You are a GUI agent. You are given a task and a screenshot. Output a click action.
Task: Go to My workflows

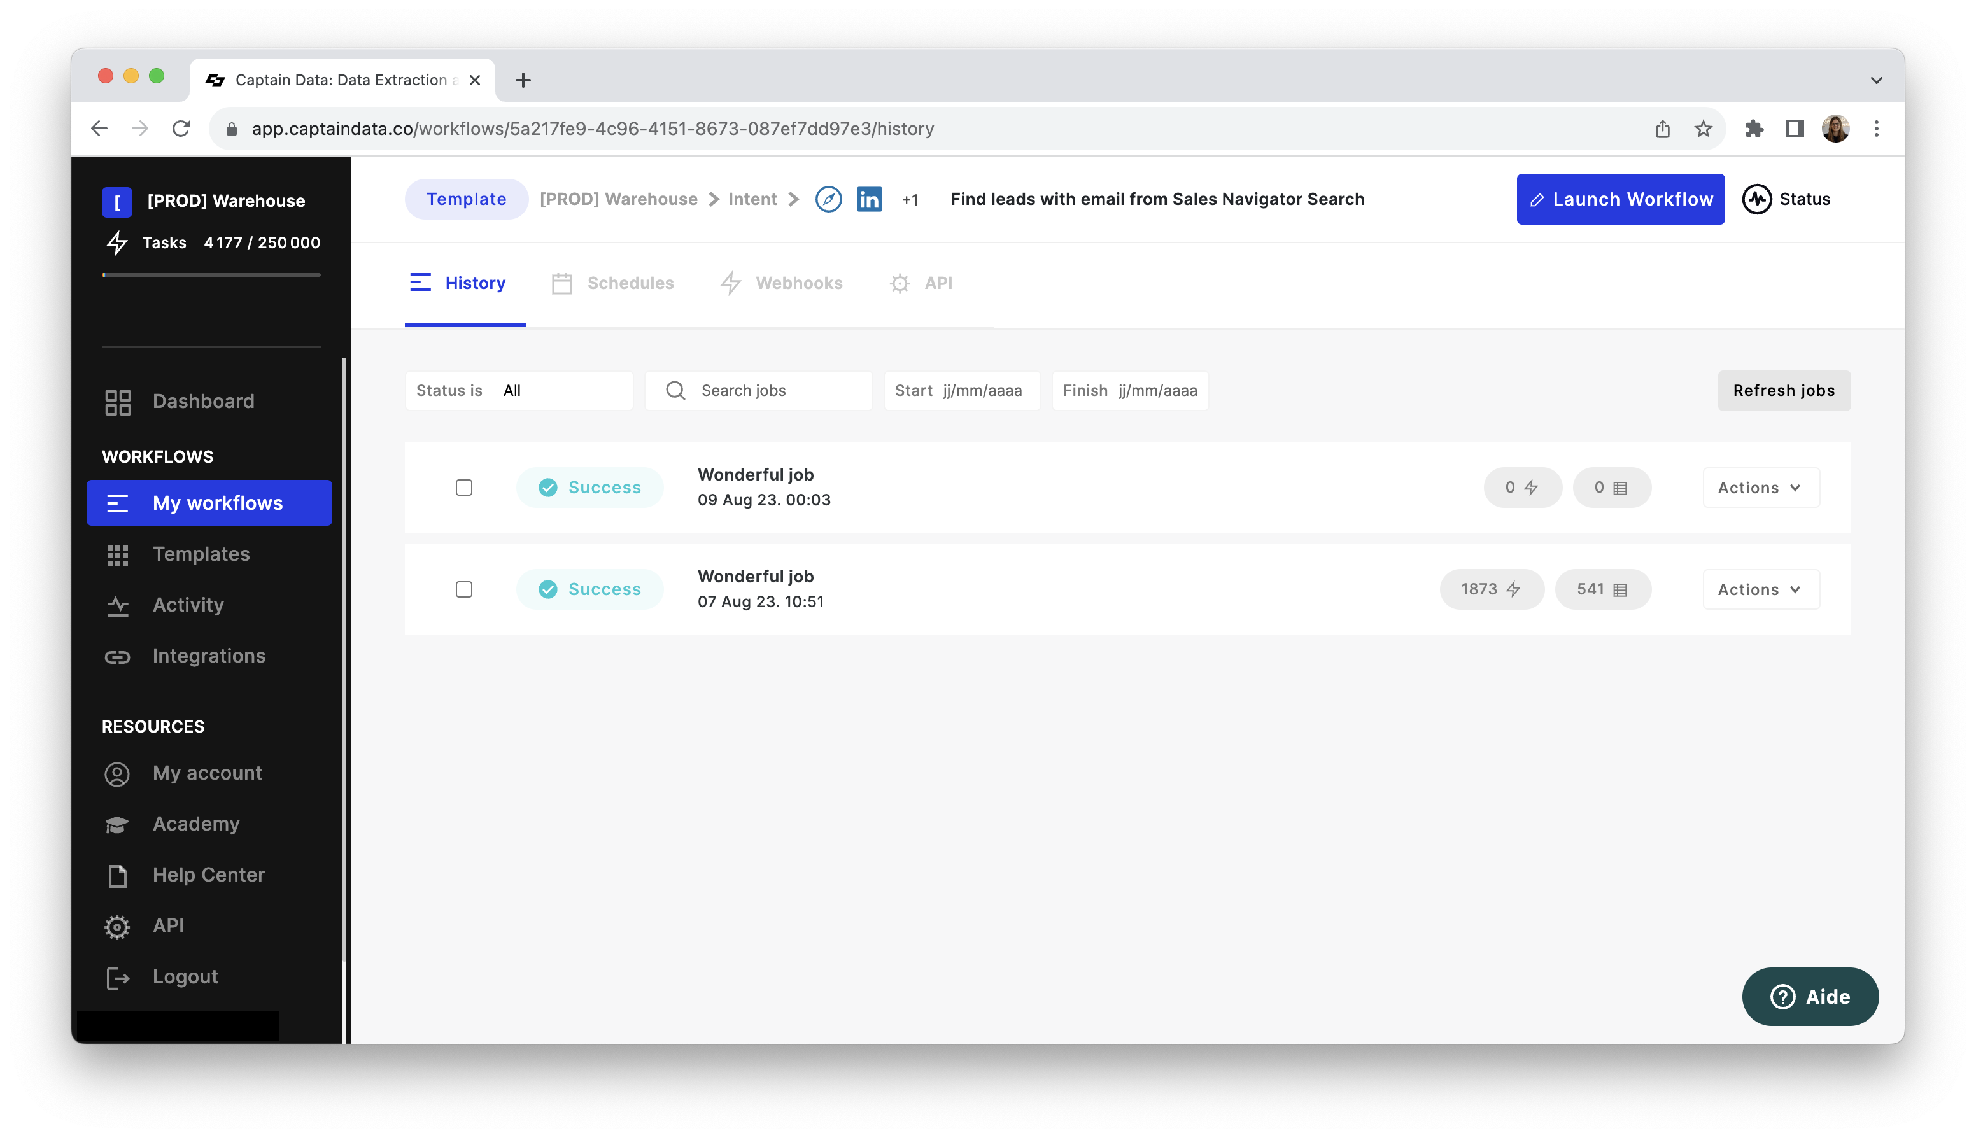point(209,503)
